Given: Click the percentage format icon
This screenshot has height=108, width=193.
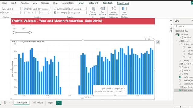Looking at the screenshot, I should [29, 13].
